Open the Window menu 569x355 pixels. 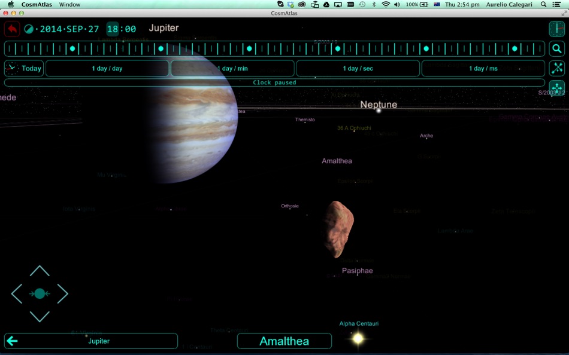pos(69,4)
